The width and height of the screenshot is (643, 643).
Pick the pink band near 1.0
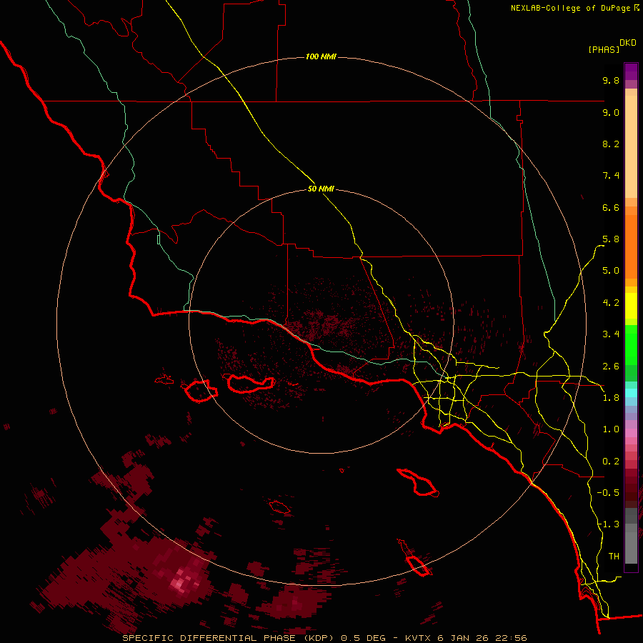(631, 433)
